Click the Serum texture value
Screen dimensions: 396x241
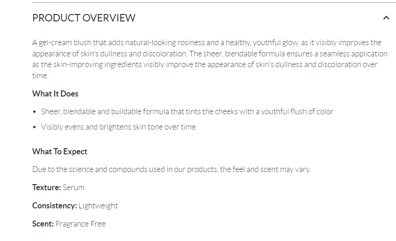click(74, 187)
